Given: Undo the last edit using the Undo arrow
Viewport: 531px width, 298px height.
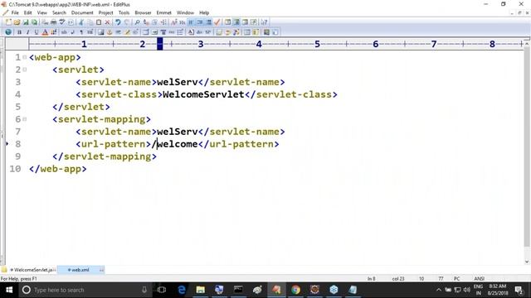Looking at the screenshot, I should tap(118, 22).
